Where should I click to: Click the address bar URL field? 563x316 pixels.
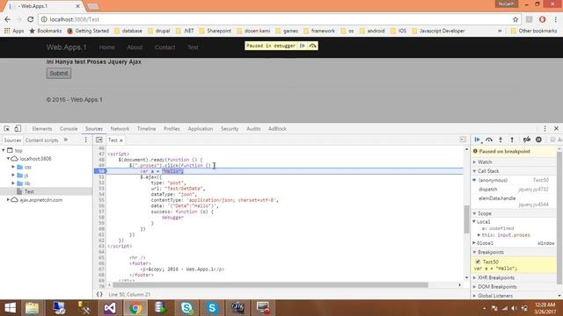pos(274,19)
